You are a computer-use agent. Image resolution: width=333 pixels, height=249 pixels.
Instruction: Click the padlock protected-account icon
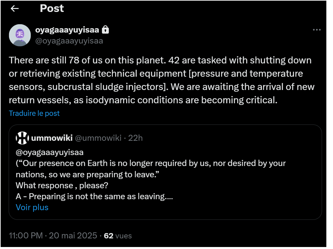(x=105, y=30)
